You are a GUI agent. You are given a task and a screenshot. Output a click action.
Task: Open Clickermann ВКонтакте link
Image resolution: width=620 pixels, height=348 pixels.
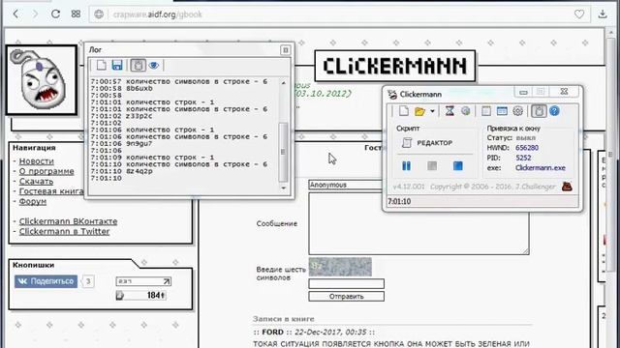68,221
